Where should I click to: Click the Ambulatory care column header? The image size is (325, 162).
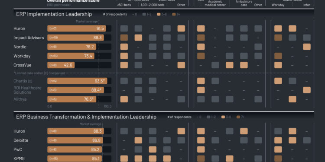click(x=244, y=3)
